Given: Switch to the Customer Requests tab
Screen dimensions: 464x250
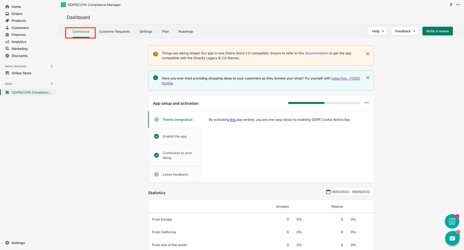Looking at the screenshot, I should pyautogui.click(x=114, y=32).
